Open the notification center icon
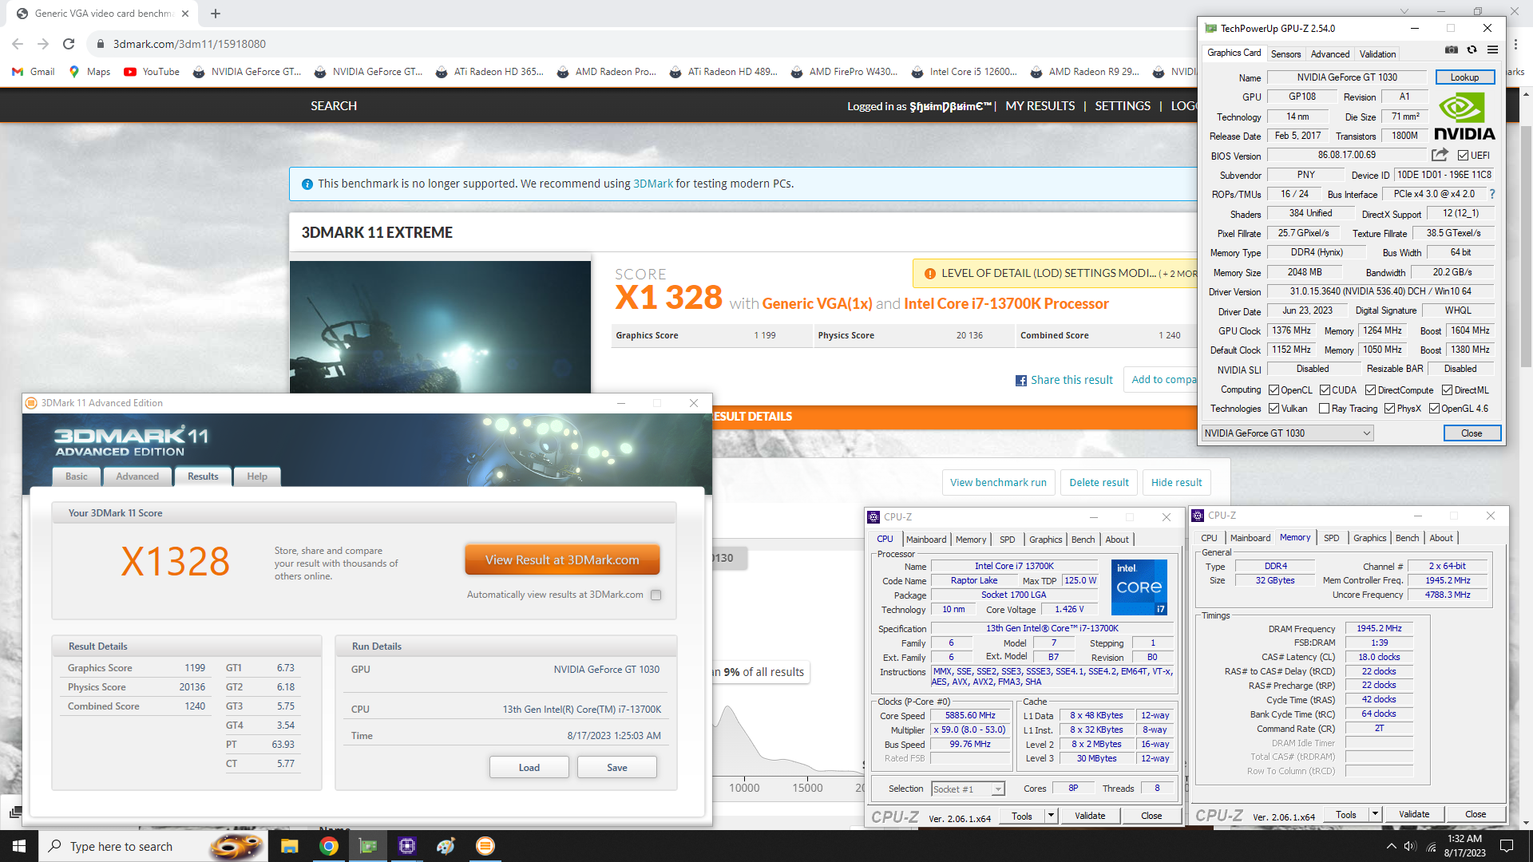 1507,846
